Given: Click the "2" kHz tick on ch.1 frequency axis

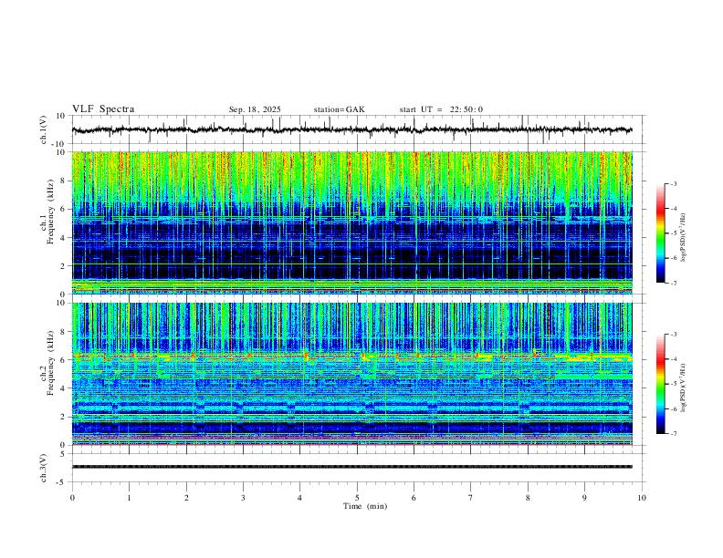Looking at the screenshot, I should pyautogui.click(x=64, y=265).
